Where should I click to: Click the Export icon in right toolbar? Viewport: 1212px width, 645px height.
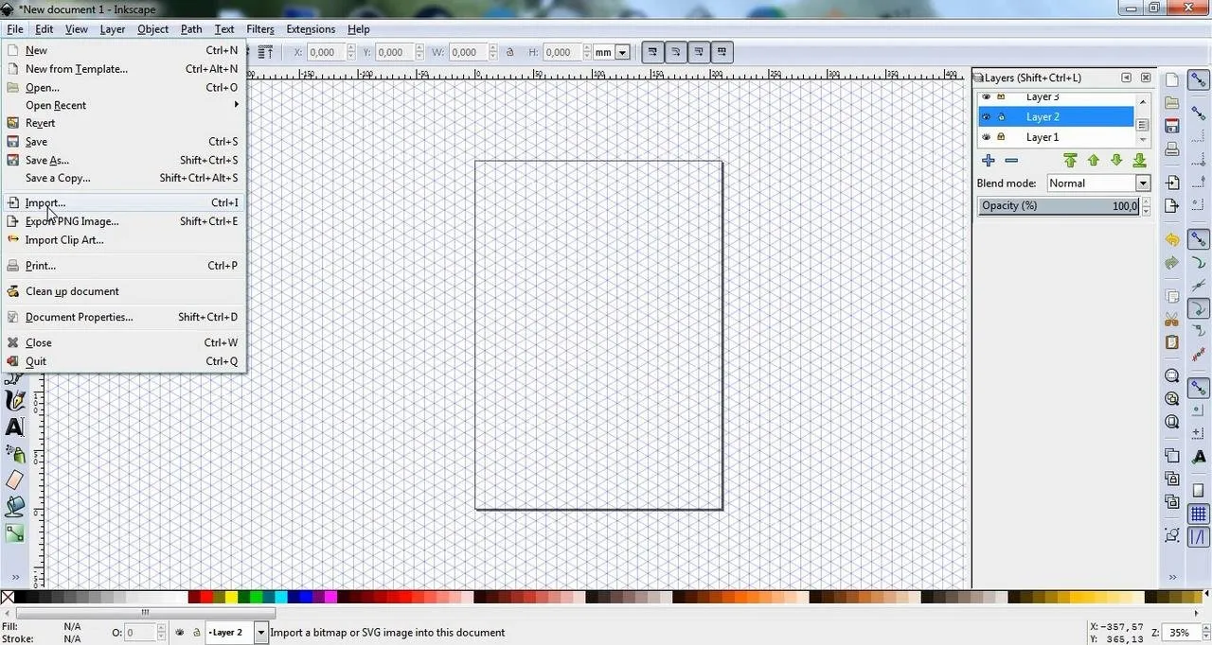[1172, 206]
